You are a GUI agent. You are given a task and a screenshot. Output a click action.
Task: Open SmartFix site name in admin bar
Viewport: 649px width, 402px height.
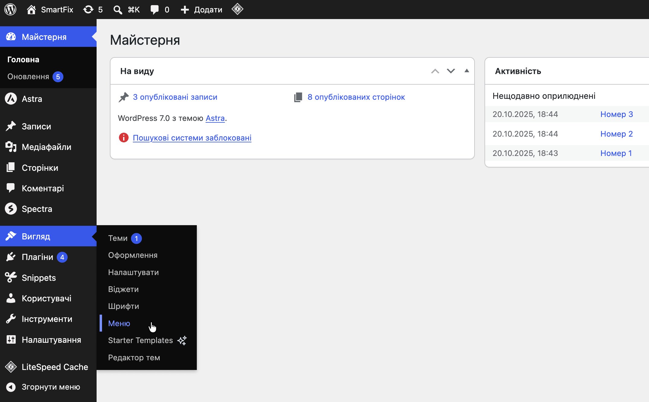(x=57, y=10)
